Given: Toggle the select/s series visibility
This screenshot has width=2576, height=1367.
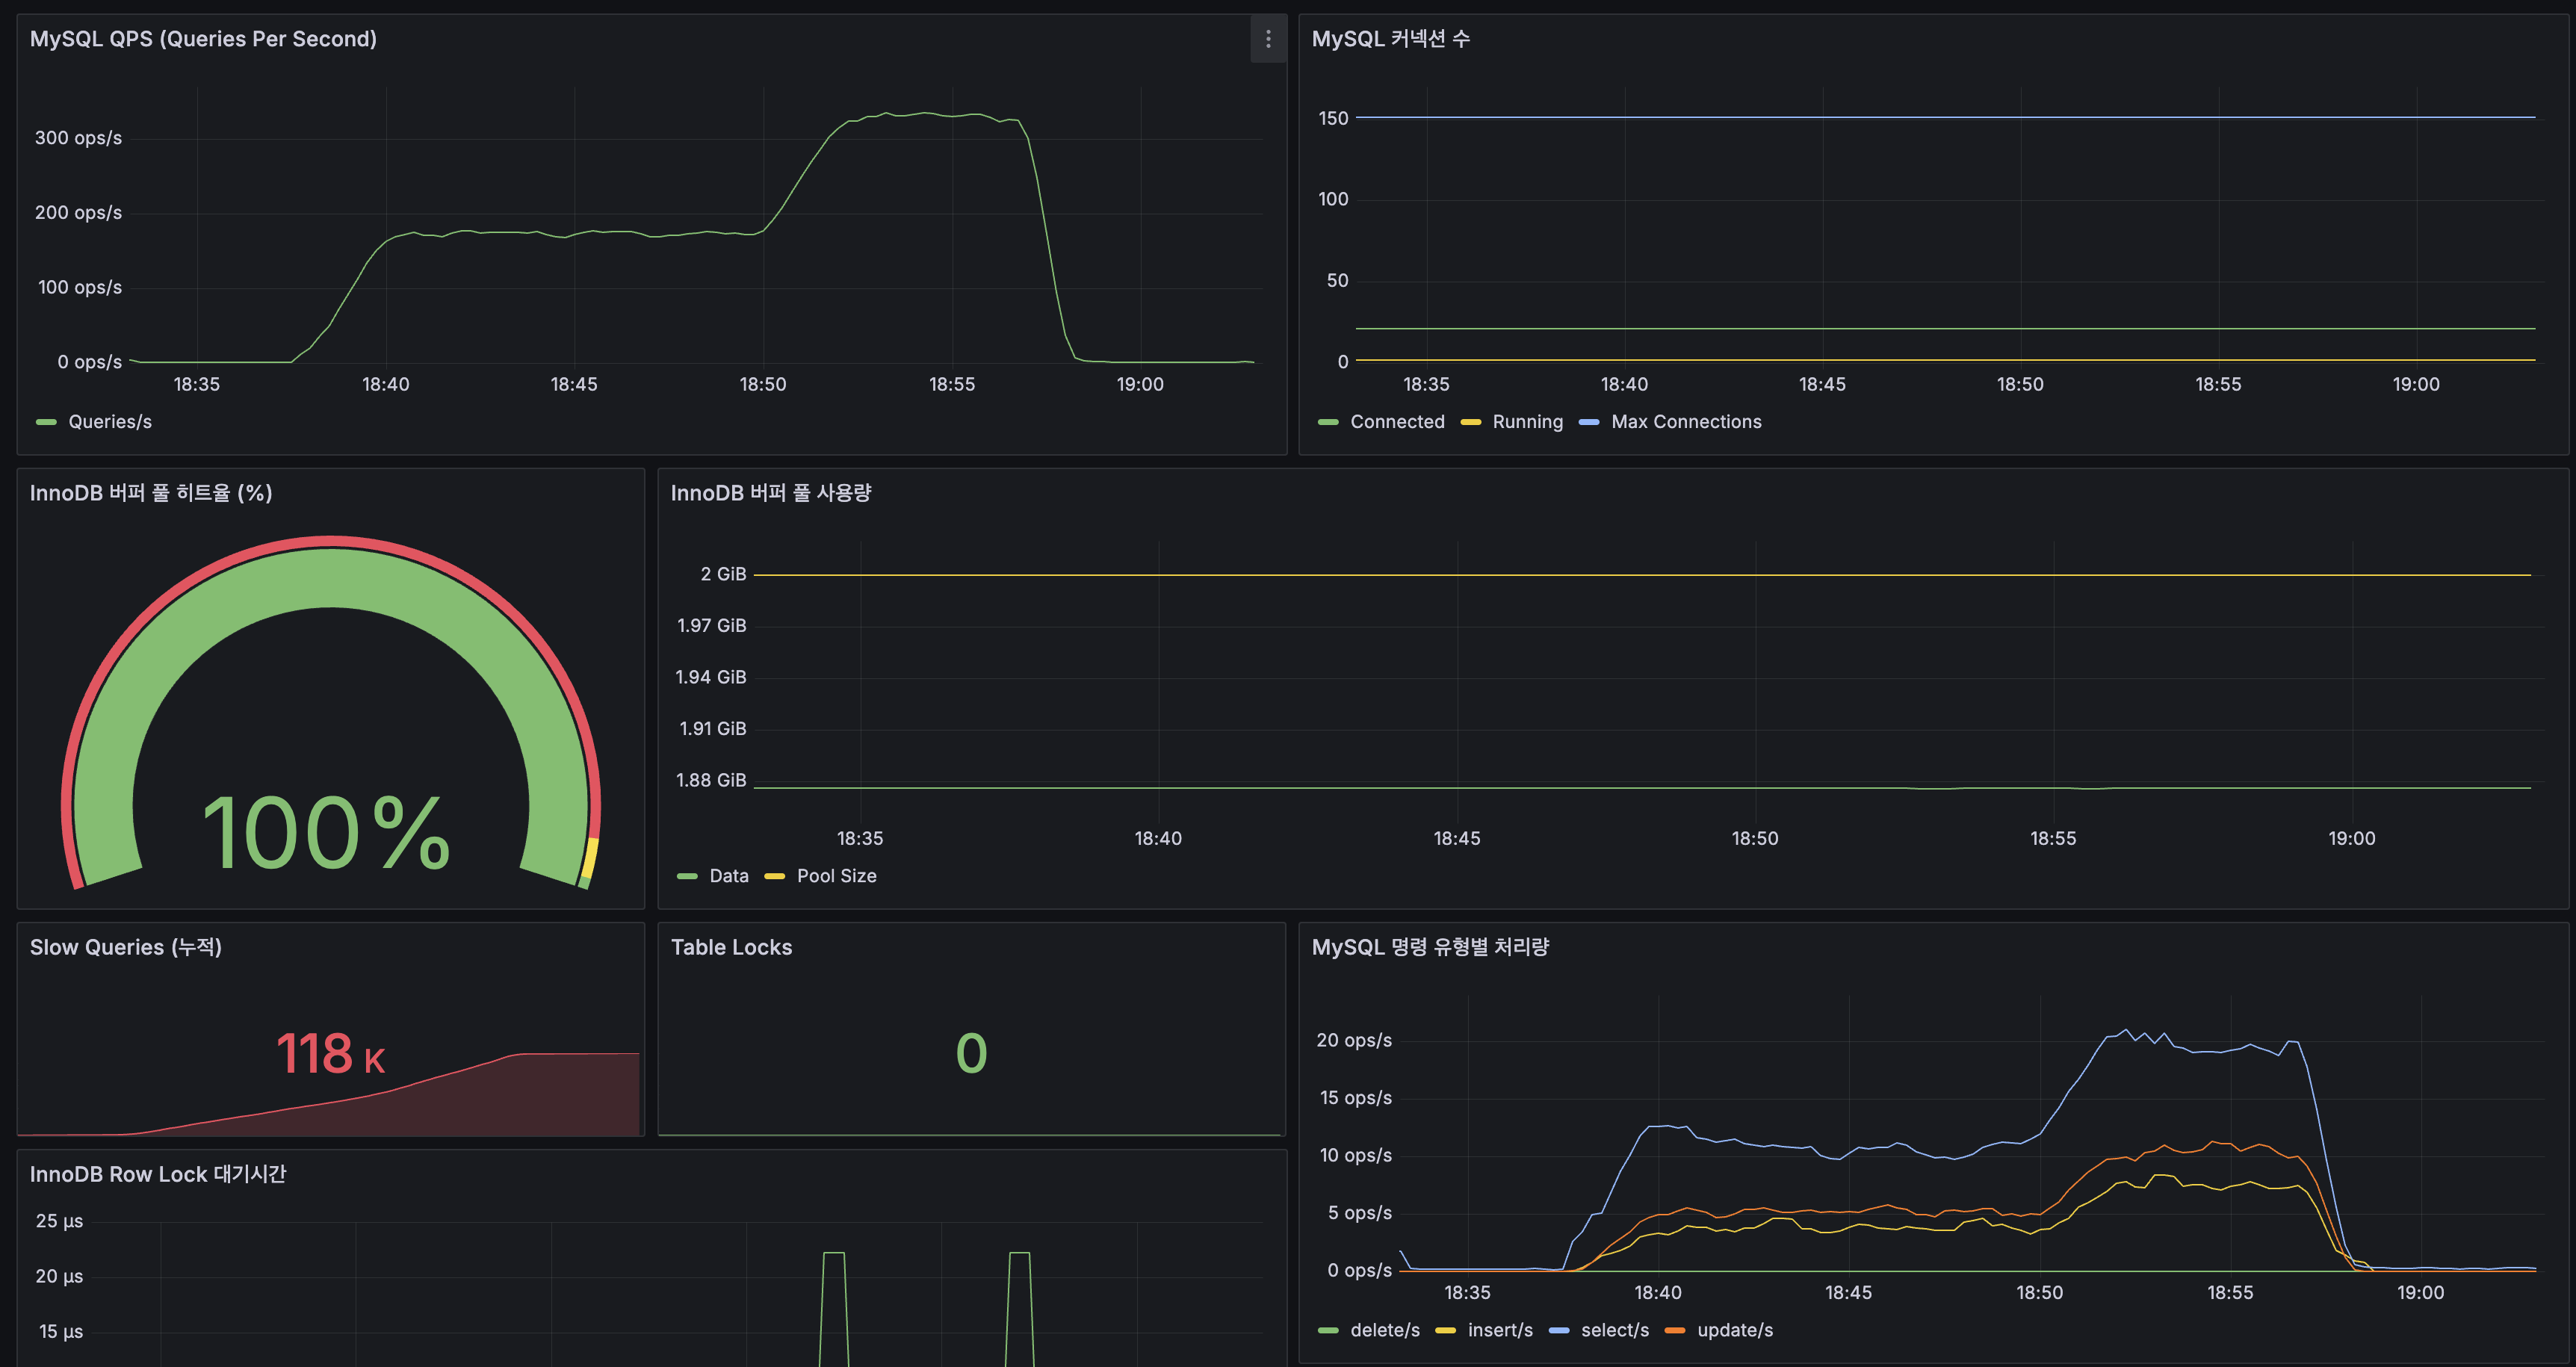Looking at the screenshot, I should point(1614,1330).
